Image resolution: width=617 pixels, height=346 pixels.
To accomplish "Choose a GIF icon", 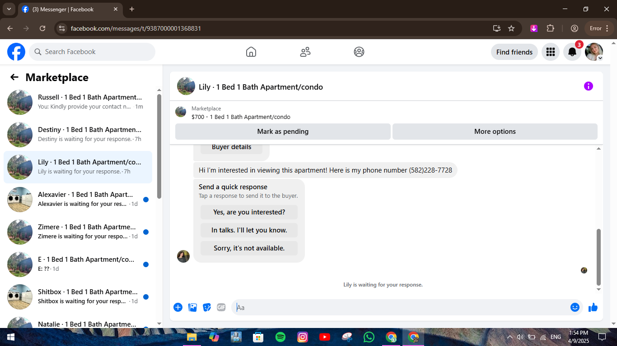I will [x=221, y=307].
